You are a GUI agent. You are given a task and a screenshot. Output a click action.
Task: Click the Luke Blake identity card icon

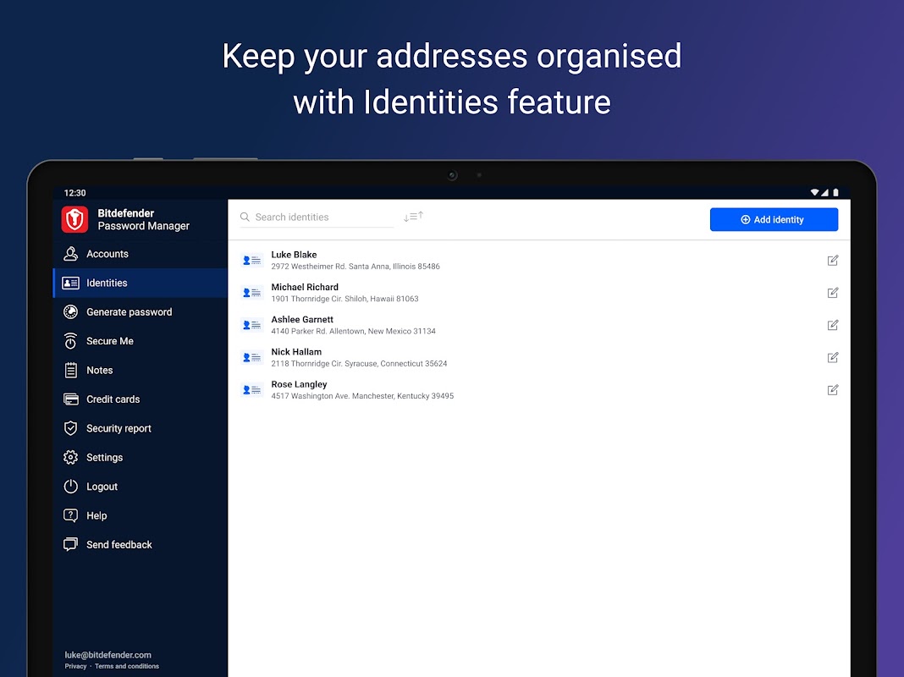pyautogui.click(x=252, y=261)
